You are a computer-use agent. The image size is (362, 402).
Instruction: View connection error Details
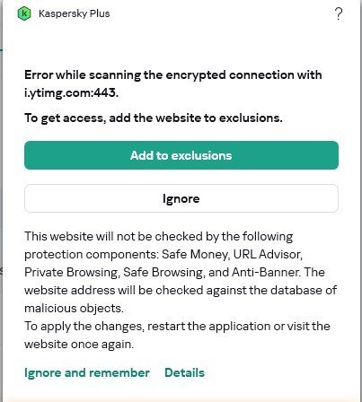[184, 372]
